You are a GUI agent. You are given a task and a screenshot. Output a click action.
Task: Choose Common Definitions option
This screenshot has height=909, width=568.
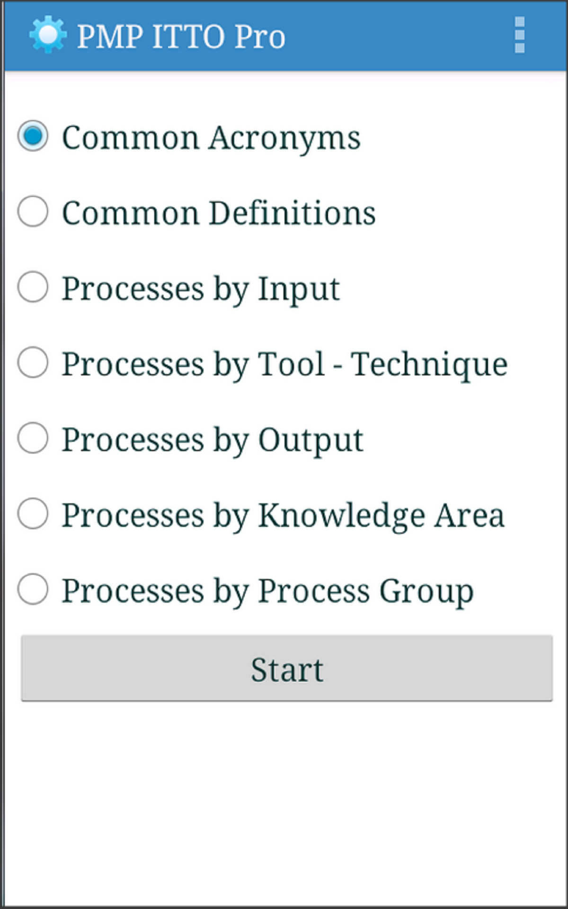pos(33,212)
